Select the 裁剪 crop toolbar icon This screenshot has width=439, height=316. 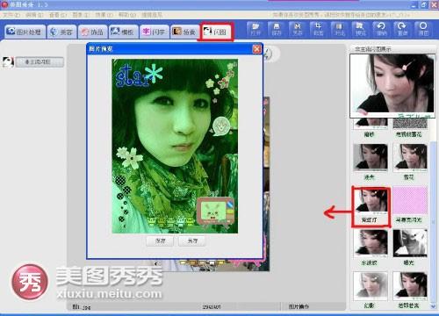tap(318, 29)
